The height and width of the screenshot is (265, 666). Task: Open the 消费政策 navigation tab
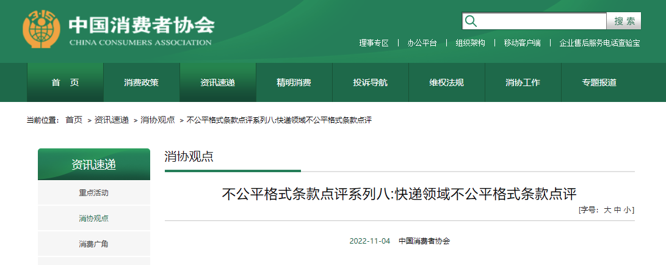click(x=142, y=82)
